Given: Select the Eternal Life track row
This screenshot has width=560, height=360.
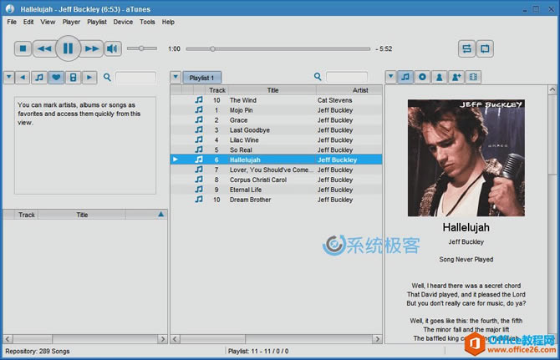Looking at the screenshot, I should (x=276, y=190).
